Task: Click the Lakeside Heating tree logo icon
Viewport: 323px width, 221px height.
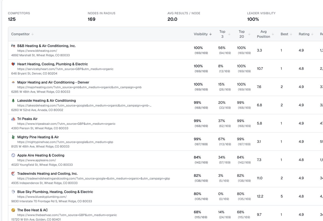Action: pos(13,100)
